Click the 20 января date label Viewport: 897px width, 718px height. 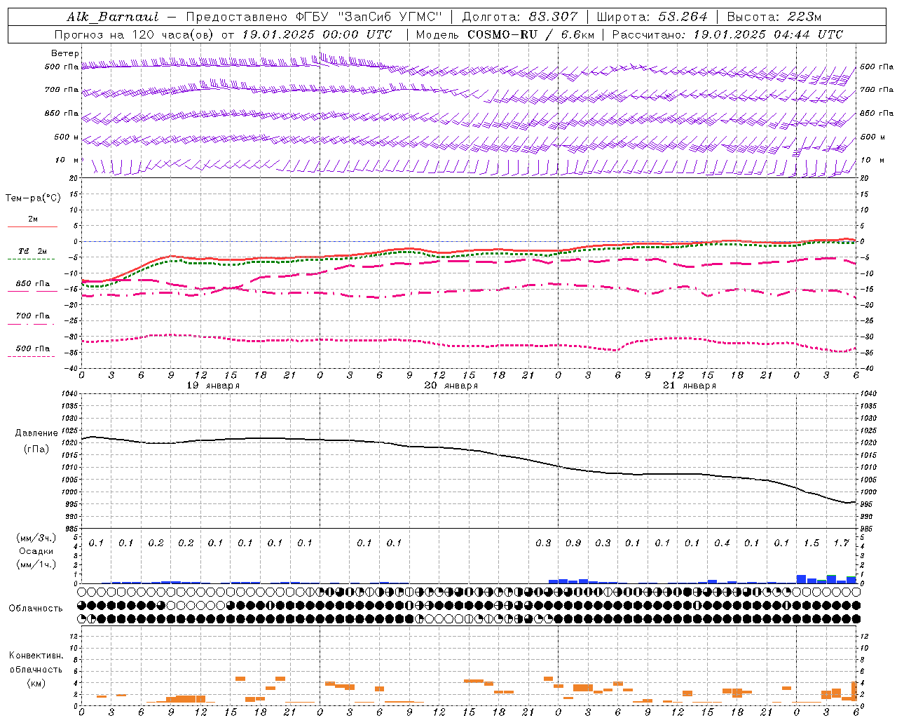tap(451, 386)
